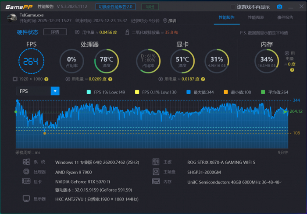Toggle the FPS 0.1% Low:130 legend swatch

click(x=137, y=92)
